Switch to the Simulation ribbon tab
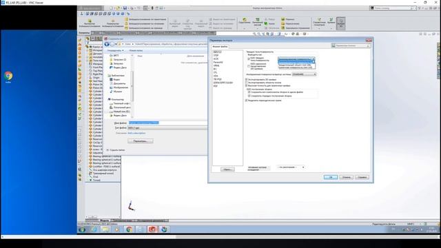 tap(187, 33)
